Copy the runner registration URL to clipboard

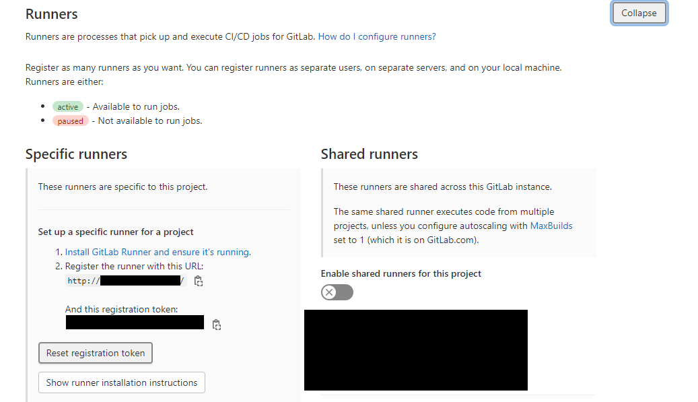click(x=199, y=281)
